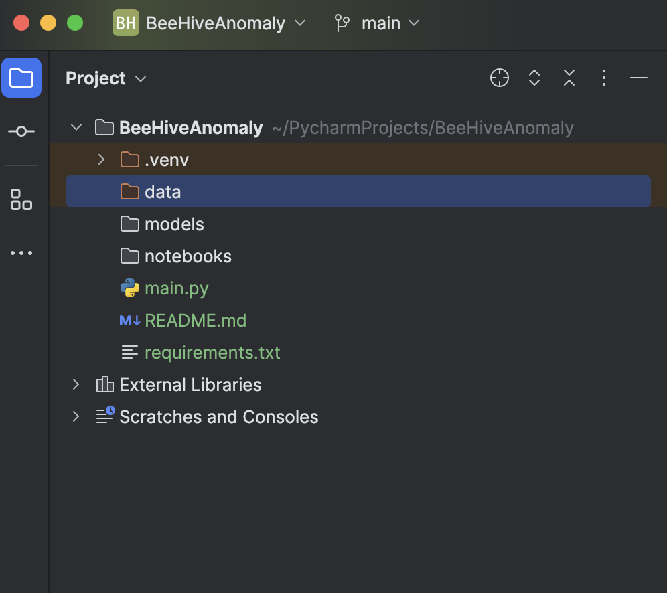
Task: Select main.py in project tree
Action: 176,288
